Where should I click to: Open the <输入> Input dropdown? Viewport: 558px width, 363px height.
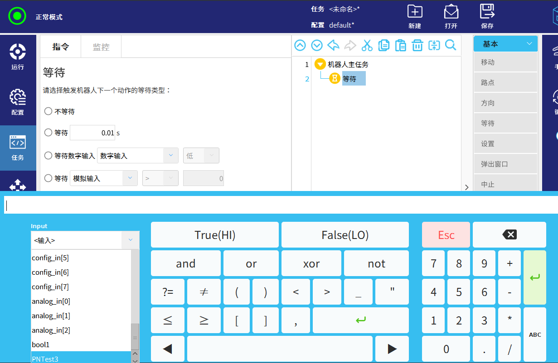[85, 240]
